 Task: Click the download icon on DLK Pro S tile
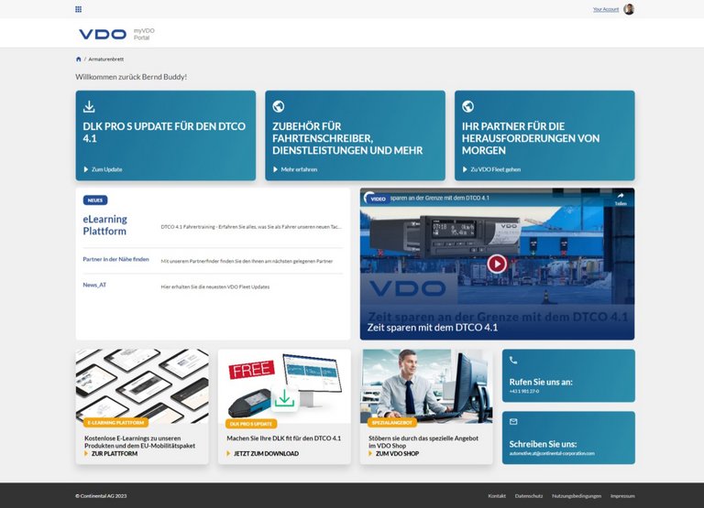(89, 106)
